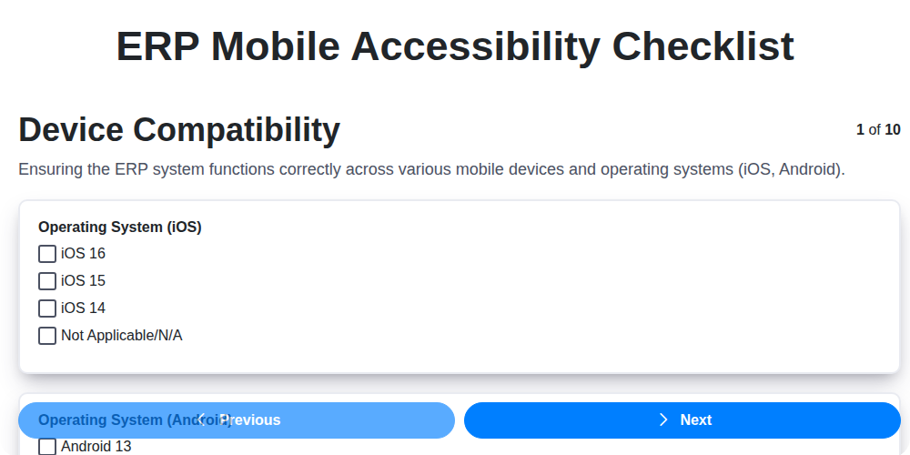This screenshot has height=455, width=910.
Task: Click the Device Compatibility section heading
Action: [179, 130]
